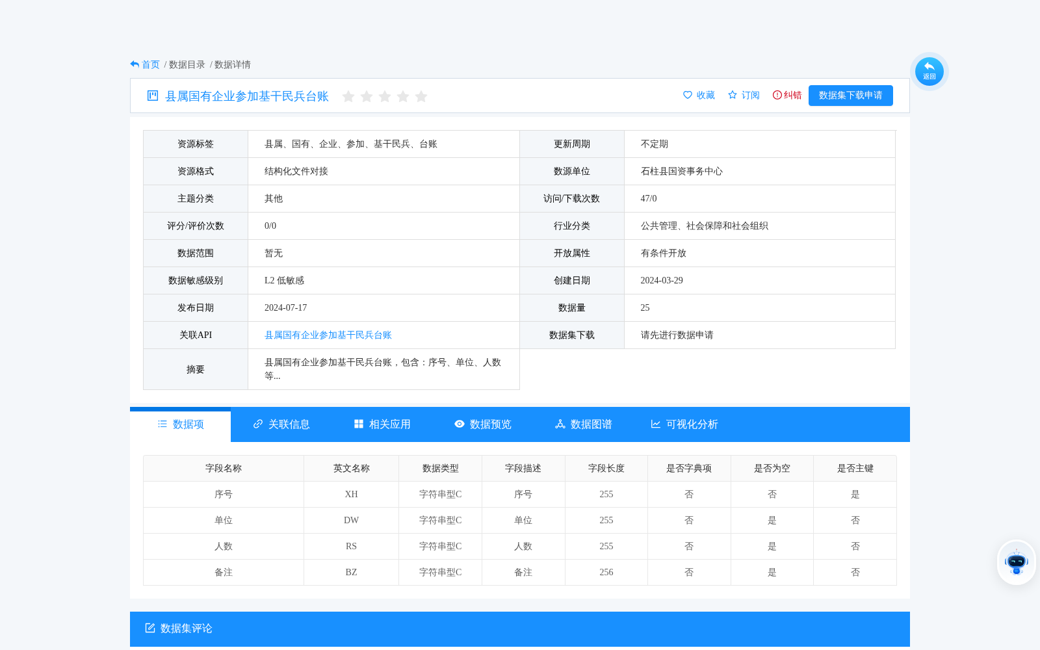
Task: Click the BZ English name cell
Action: 352,572
